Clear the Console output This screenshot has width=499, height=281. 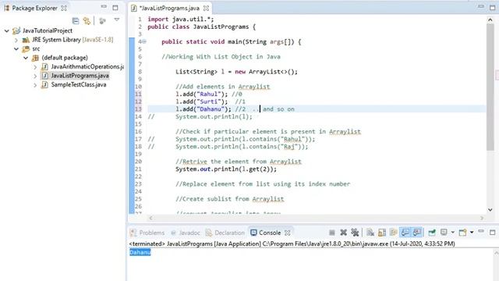point(370,233)
